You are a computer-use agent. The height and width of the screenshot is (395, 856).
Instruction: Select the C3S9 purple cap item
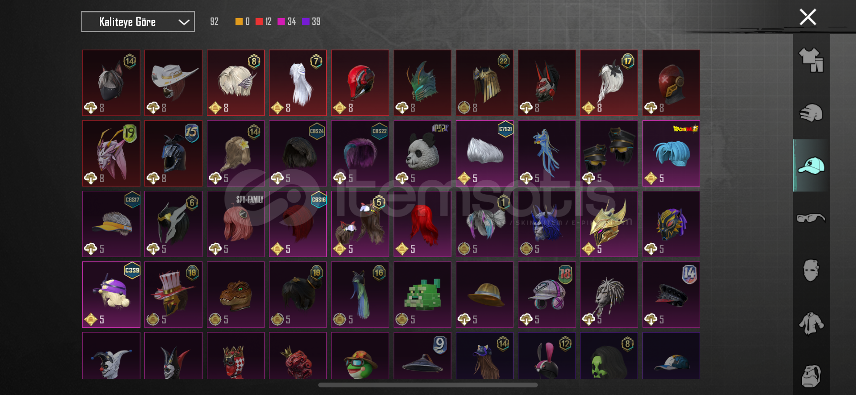tap(111, 294)
